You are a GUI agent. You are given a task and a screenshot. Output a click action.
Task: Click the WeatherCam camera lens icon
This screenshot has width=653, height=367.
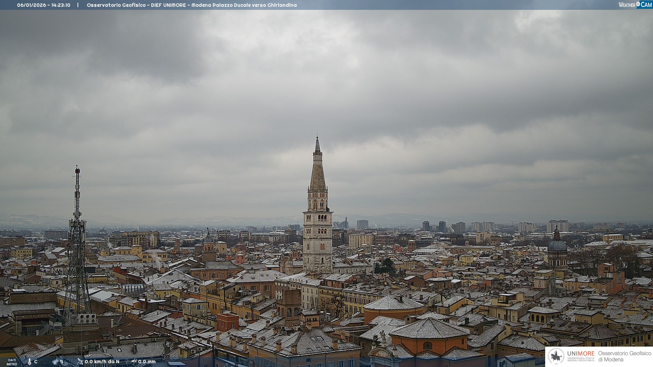638,4
